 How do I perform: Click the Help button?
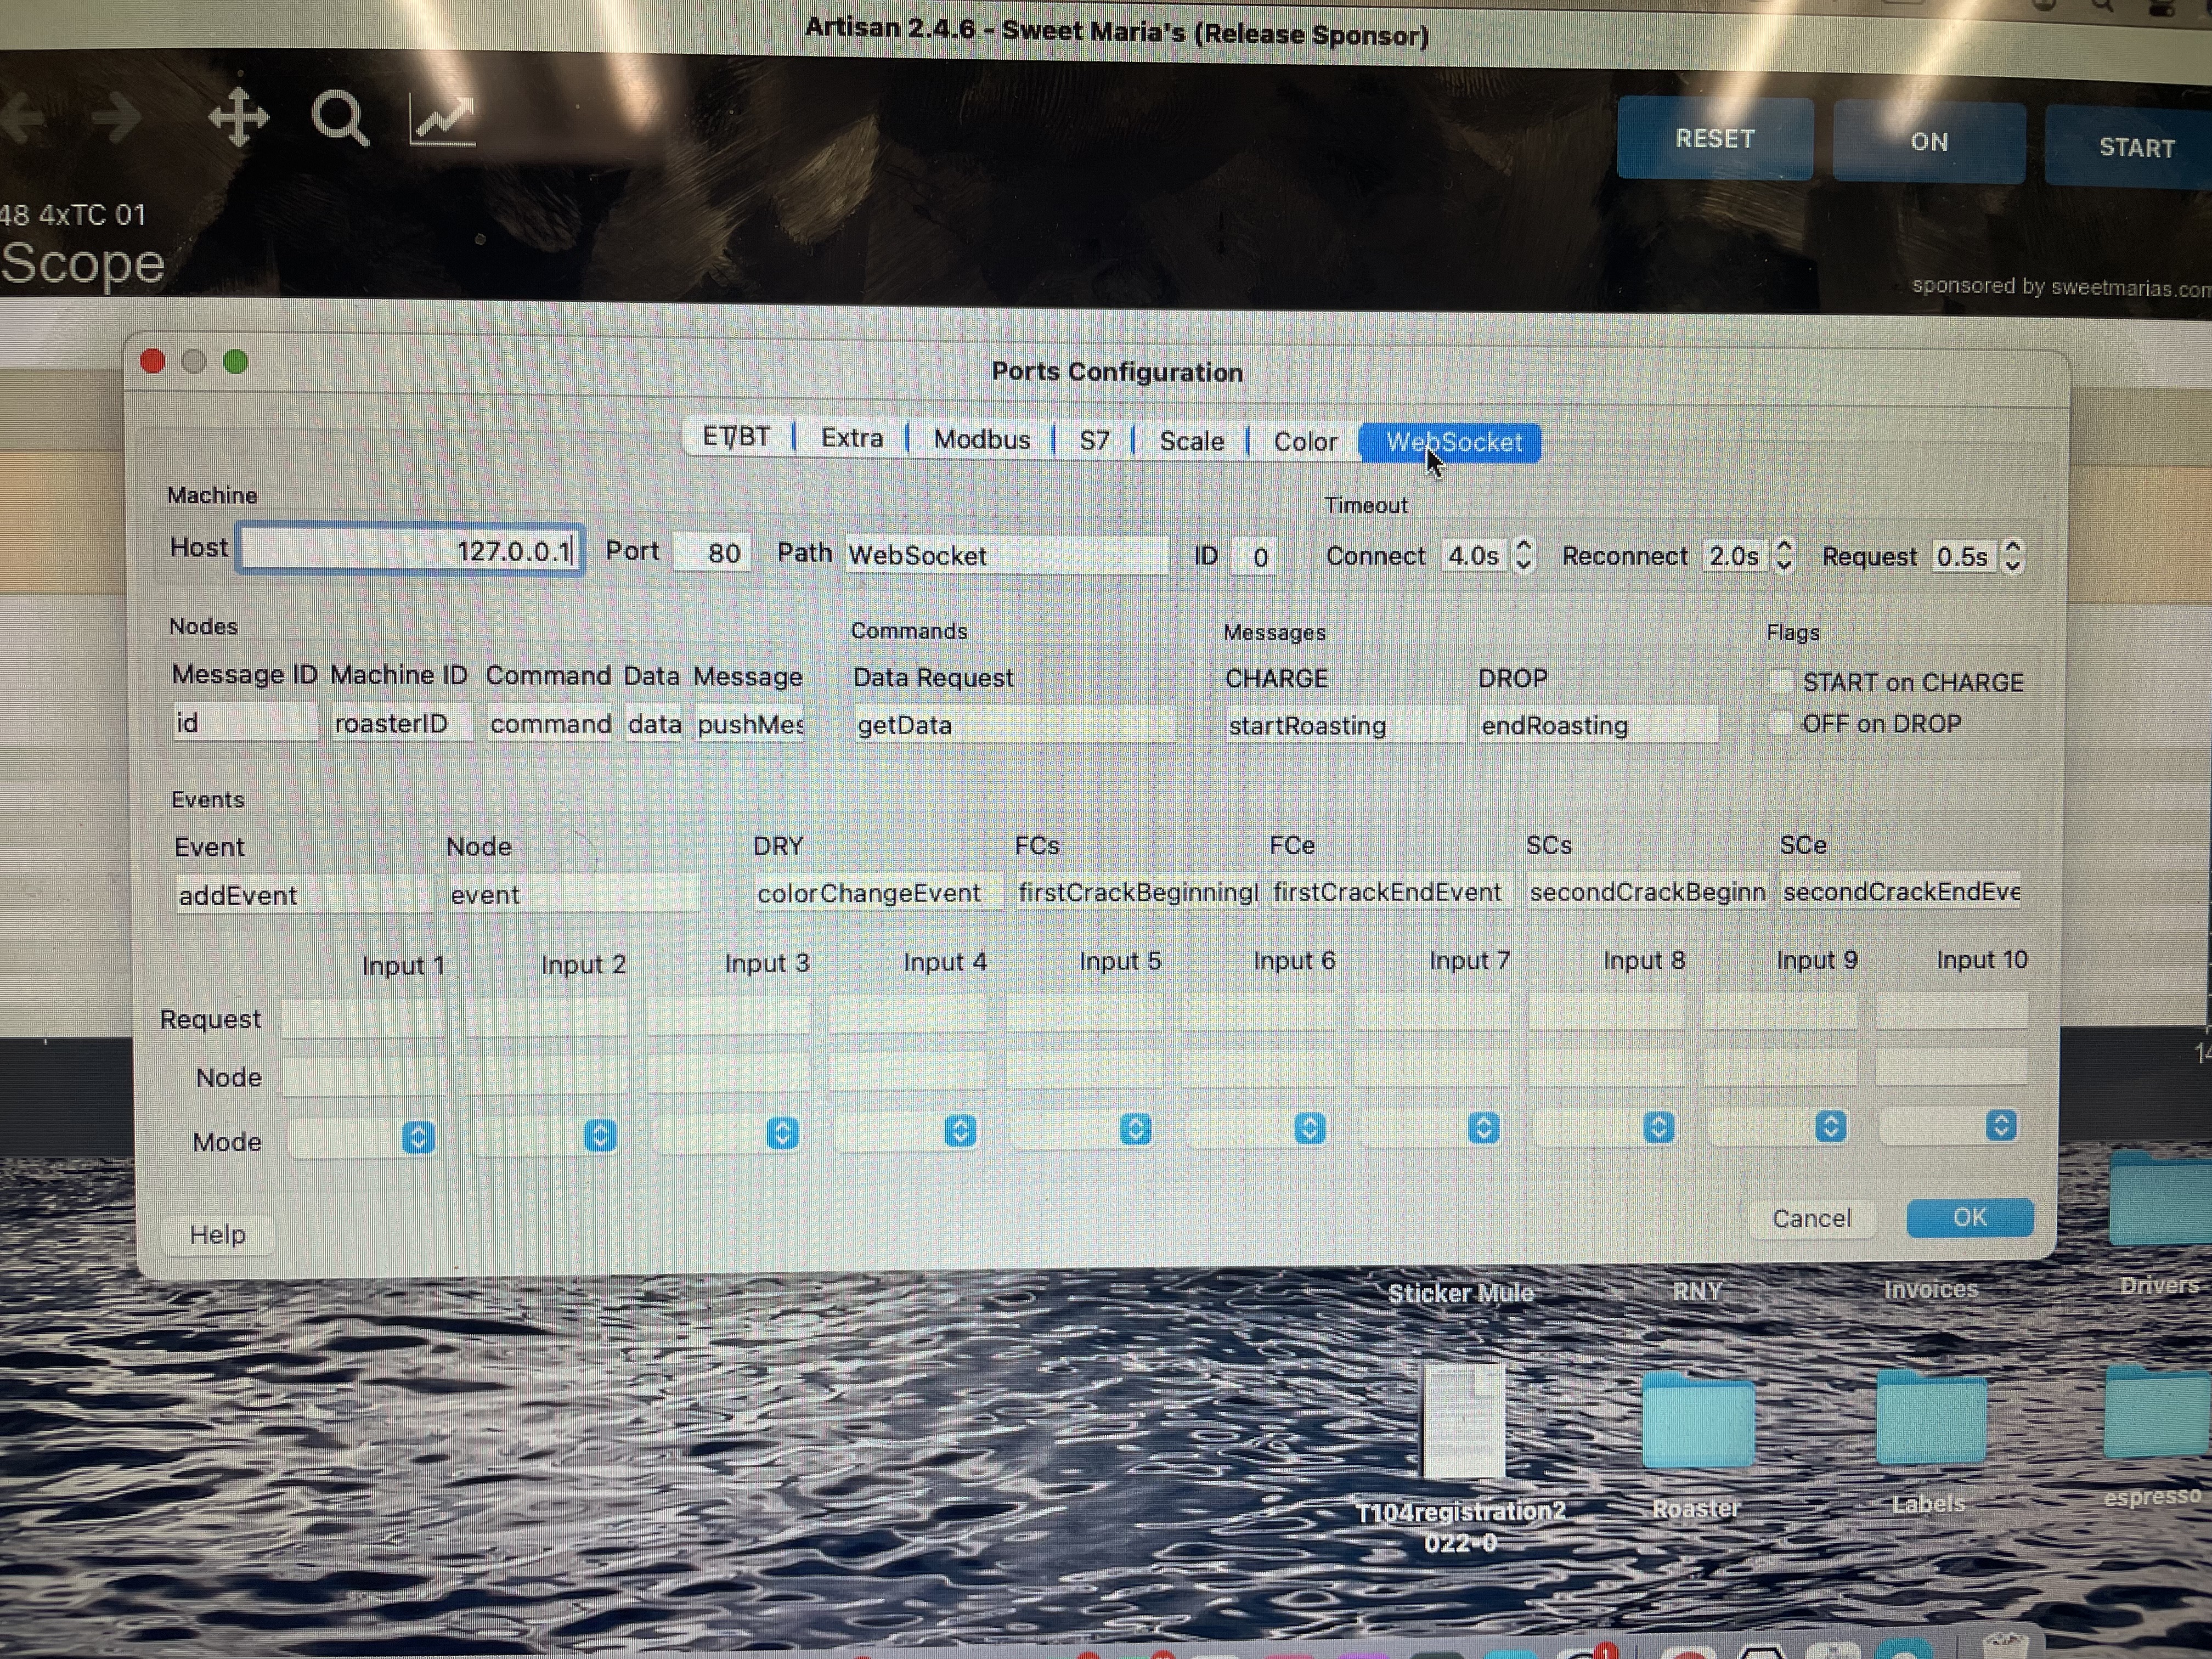[218, 1234]
